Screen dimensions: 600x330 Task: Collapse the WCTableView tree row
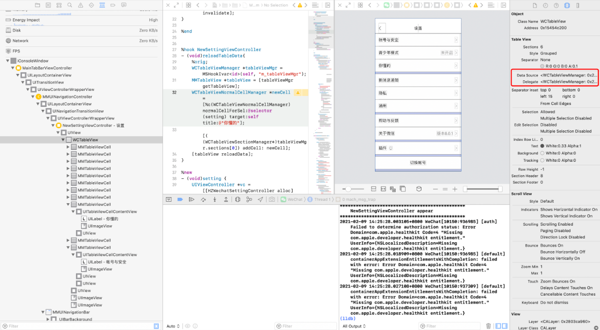tap(63, 140)
